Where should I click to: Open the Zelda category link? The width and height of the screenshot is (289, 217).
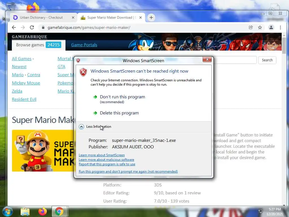tap(17, 91)
